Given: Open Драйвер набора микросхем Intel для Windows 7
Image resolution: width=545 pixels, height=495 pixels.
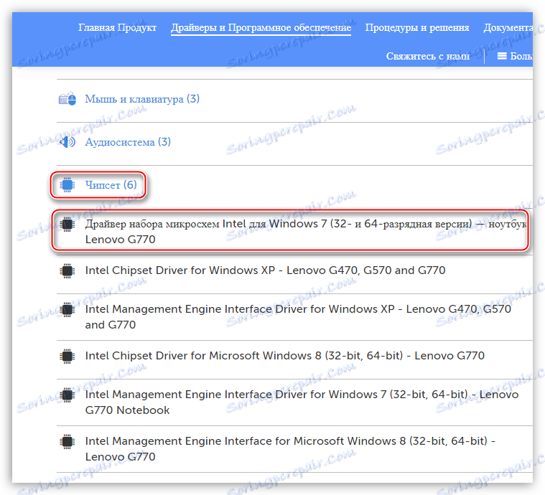Looking at the screenshot, I should click(x=306, y=231).
